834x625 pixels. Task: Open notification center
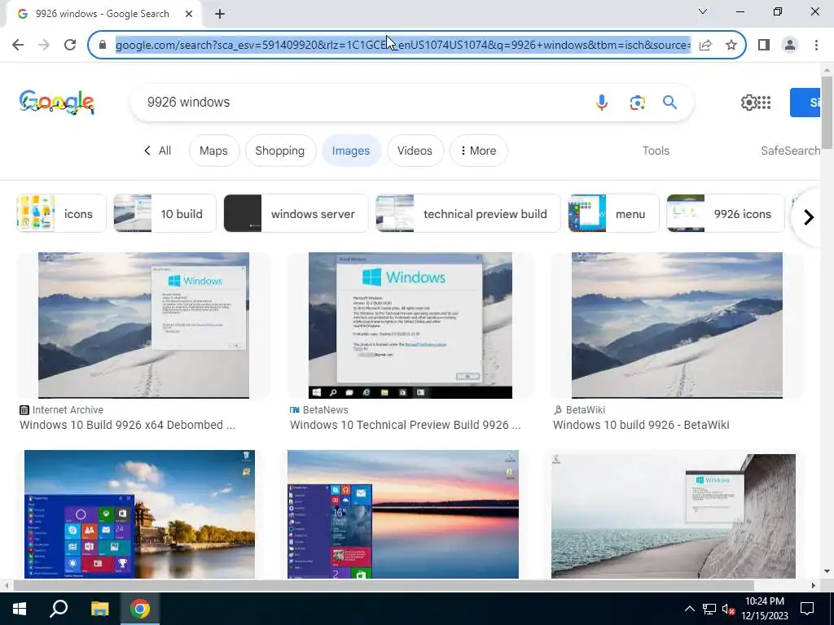(807, 609)
